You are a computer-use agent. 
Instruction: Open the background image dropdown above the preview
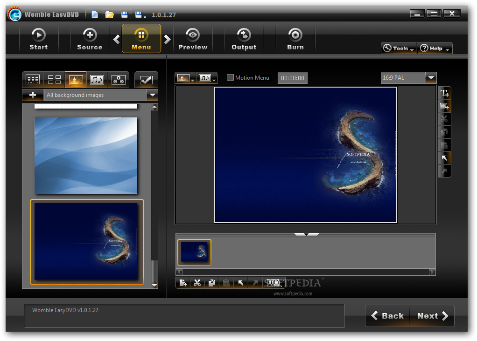(186, 78)
